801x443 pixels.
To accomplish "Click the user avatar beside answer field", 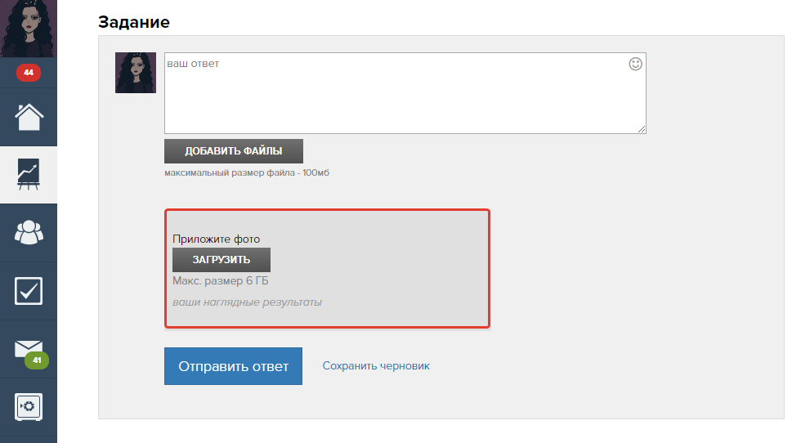I will pyautogui.click(x=136, y=73).
